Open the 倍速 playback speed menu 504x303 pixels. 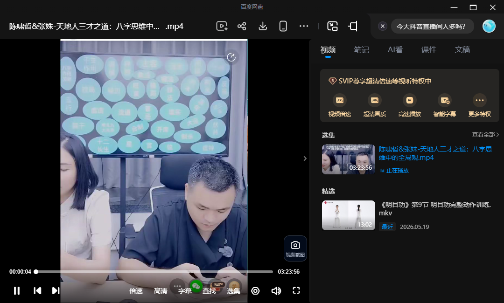click(x=136, y=291)
